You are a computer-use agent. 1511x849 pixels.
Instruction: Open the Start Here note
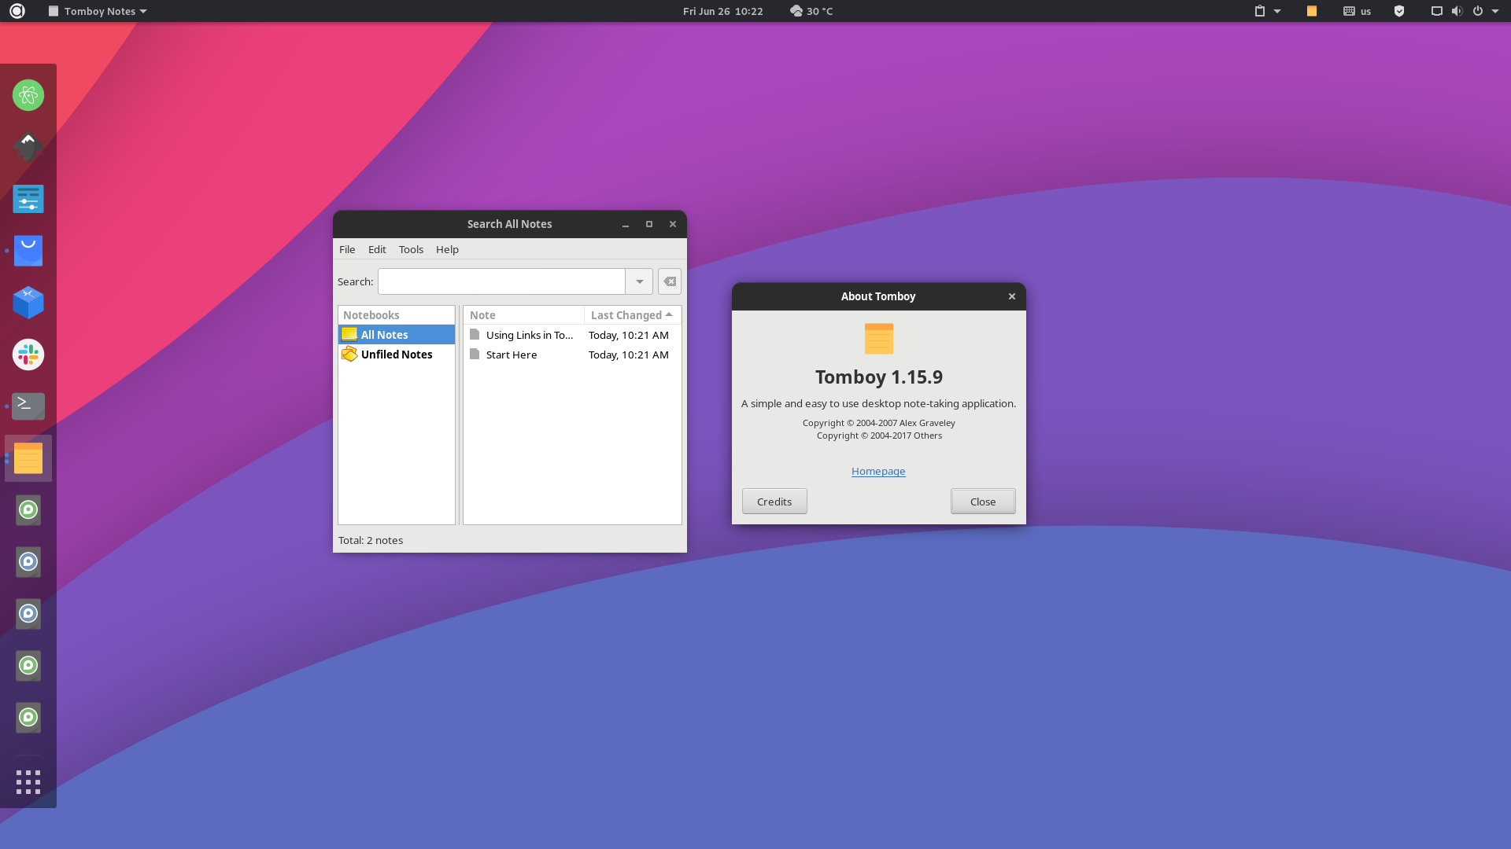511,355
